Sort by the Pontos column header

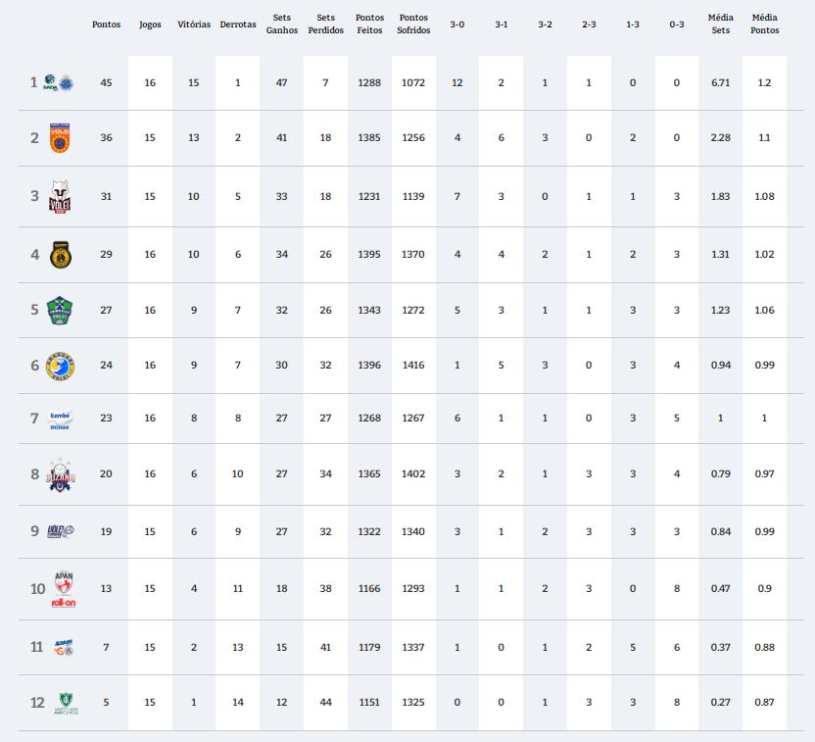[x=106, y=25]
